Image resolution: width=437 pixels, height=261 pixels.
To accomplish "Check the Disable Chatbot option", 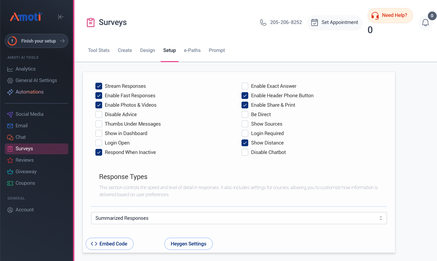I will (245, 152).
